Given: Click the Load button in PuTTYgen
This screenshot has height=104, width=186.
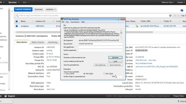Looking at the screenshot, I should pyautogui.click(x=115, y=61).
